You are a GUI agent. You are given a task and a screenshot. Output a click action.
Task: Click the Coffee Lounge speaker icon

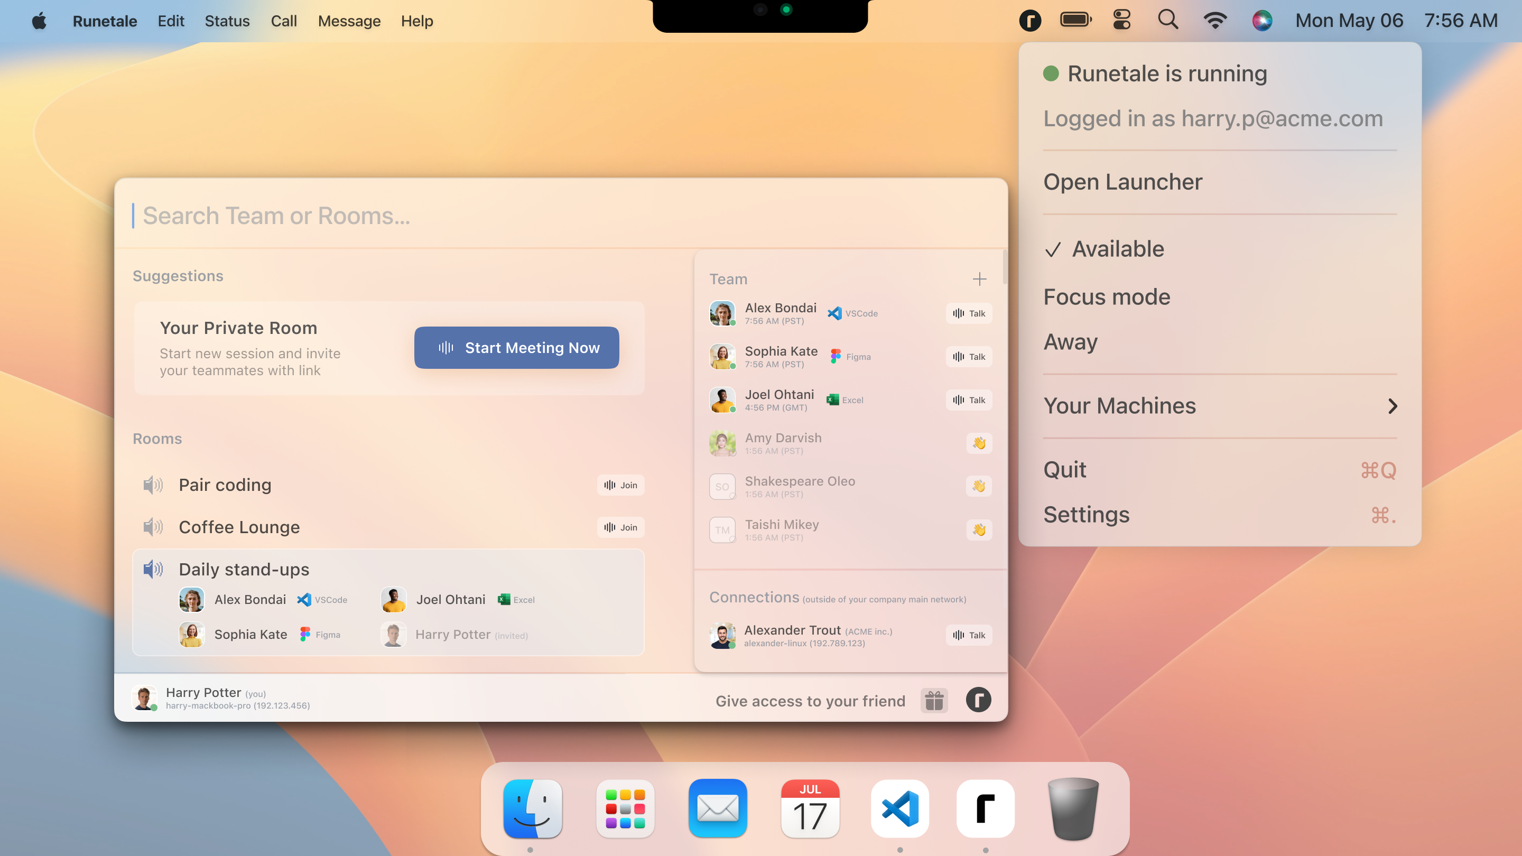pyautogui.click(x=153, y=527)
